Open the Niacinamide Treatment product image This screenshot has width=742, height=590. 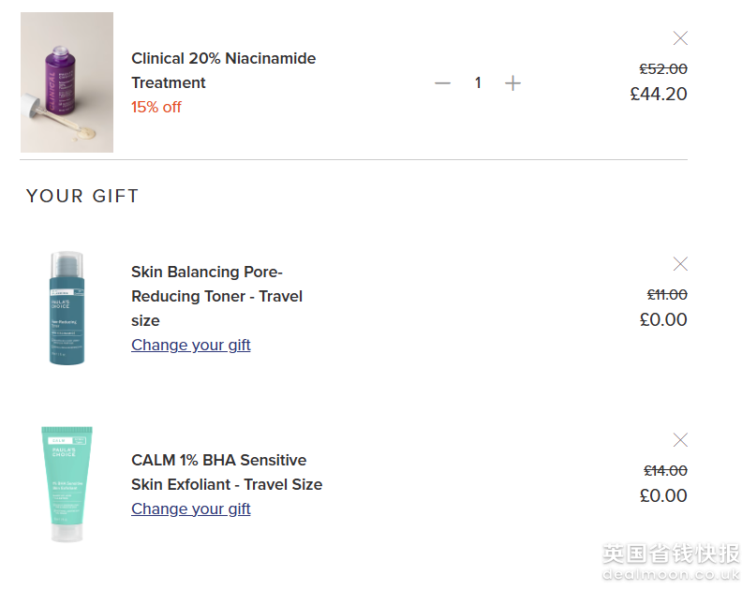(x=67, y=82)
